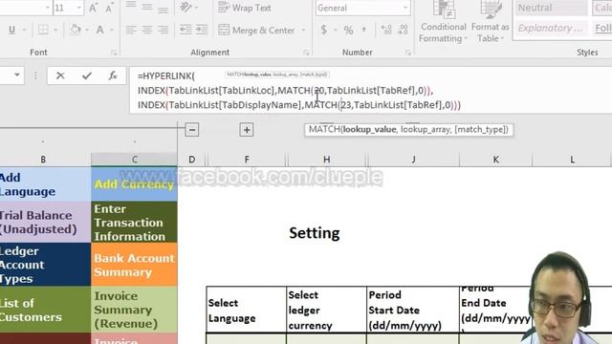Screen dimensions: 612x344
Task: Open Invoice Summary (Revenue) cell
Action: point(134,310)
